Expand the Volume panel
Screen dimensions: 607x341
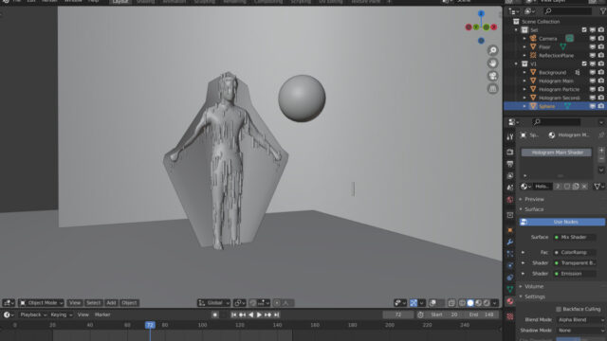[533, 286]
